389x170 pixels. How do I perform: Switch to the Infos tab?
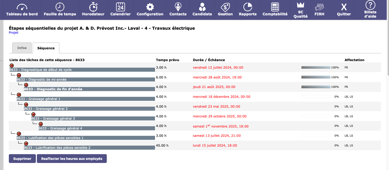click(x=22, y=48)
